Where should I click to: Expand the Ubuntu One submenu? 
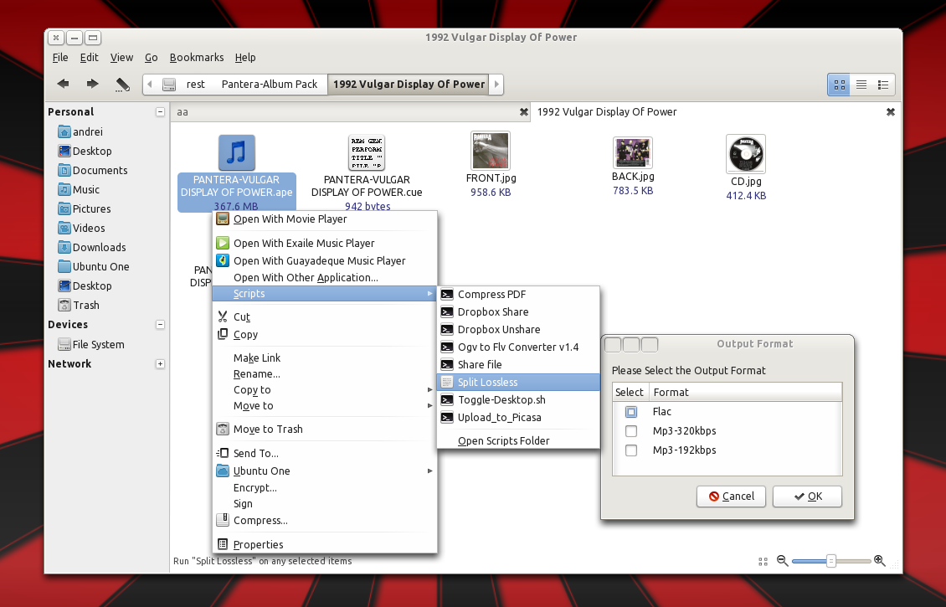click(325, 471)
